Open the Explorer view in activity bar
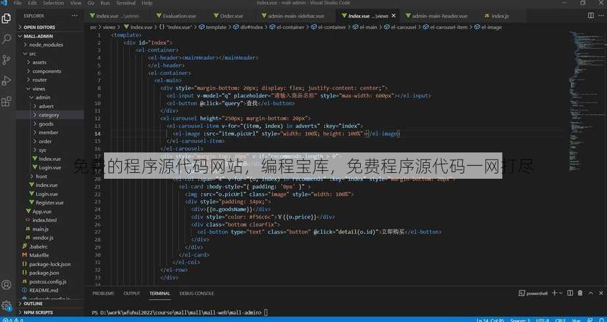Screen dimensions: 607x322 [7, 18]
